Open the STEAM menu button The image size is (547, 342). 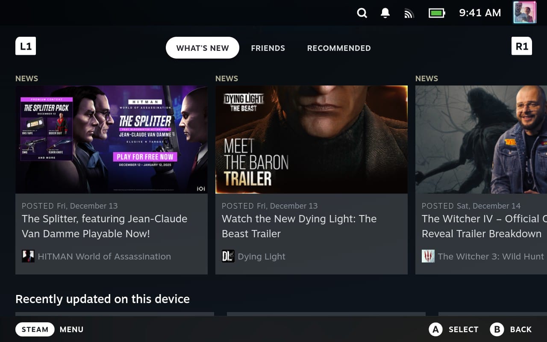(35, 329)
